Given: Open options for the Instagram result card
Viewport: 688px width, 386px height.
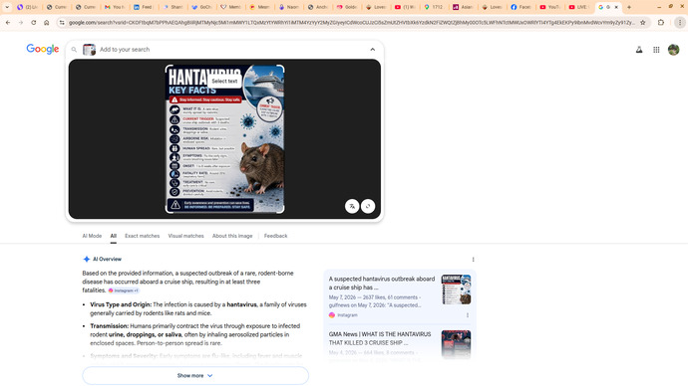Looking at the screenshot, I should (x=468, y=315).
